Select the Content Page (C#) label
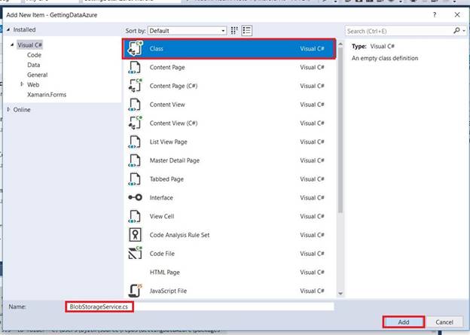 [173, 86]
